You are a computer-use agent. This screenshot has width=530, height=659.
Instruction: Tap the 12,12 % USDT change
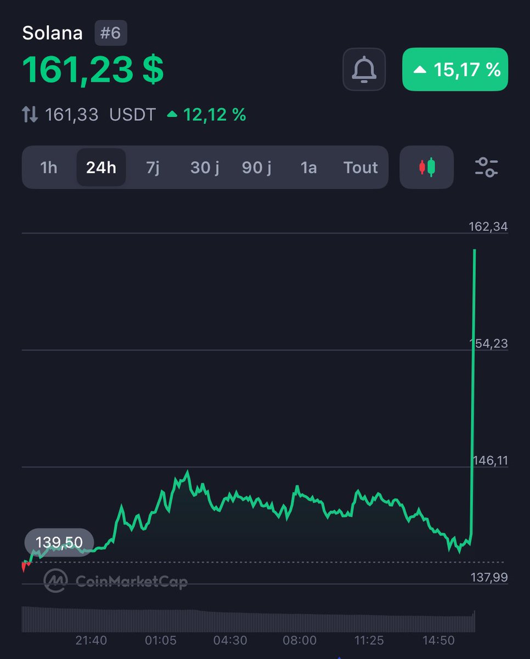pos(206,115)
